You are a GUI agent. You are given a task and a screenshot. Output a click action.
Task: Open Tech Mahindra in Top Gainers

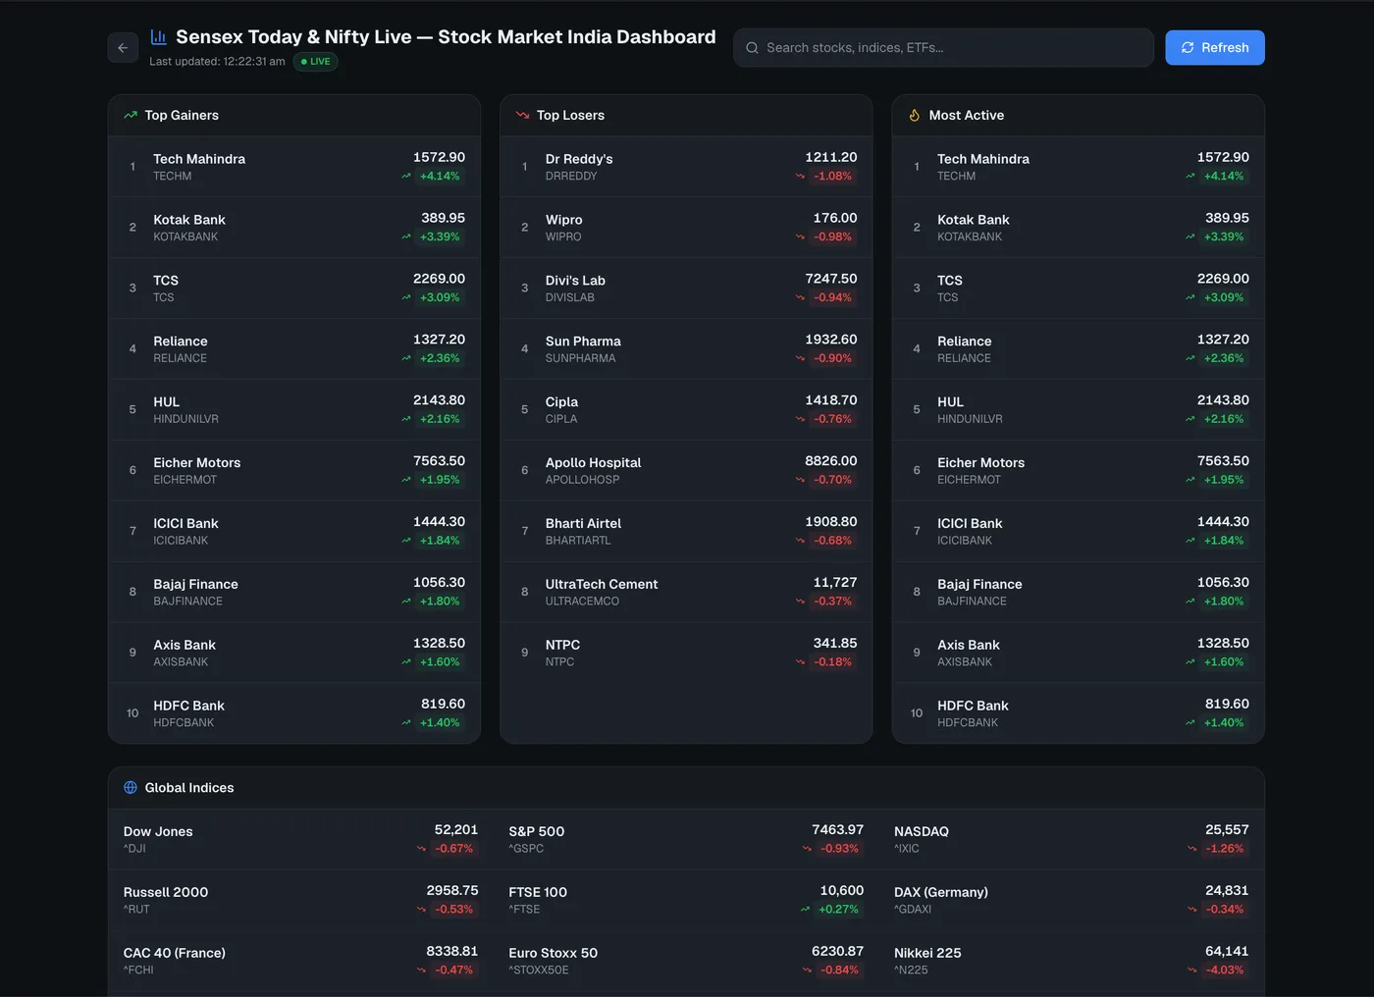point(294,167)
